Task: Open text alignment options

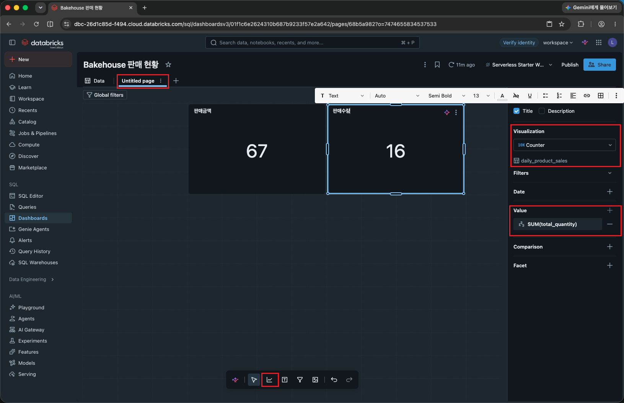Action: pos(573,96)
